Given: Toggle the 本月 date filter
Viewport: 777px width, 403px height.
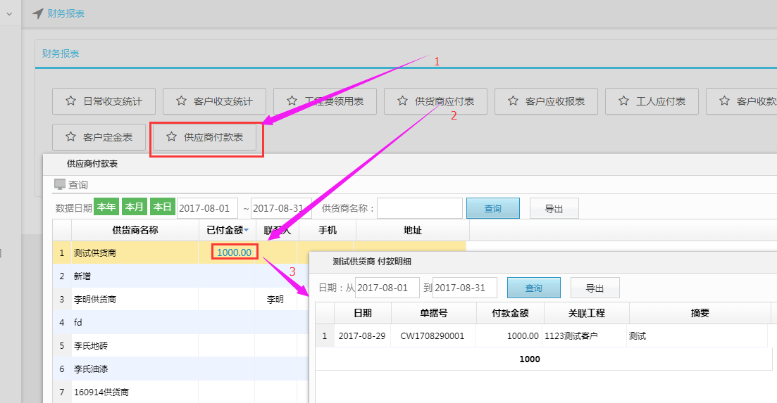Looking at the screenshot, I should click(x=135, y=207).
